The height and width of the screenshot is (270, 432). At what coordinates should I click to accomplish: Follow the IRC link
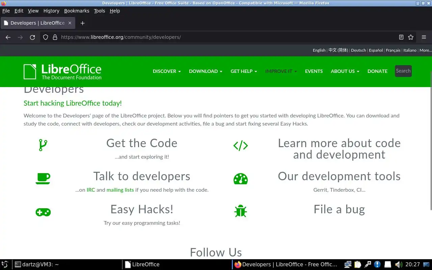pyautogui.click(x=91, y=190)
